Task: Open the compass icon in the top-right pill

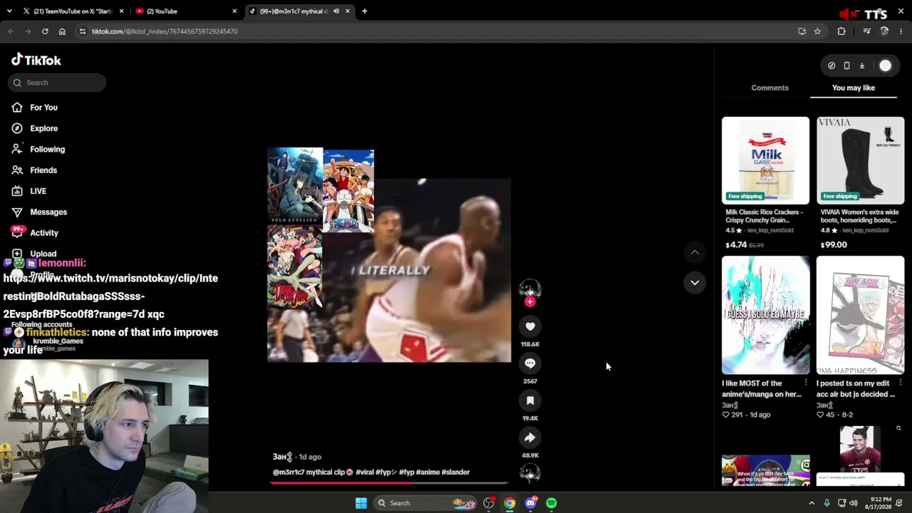Action: (831, 66)
